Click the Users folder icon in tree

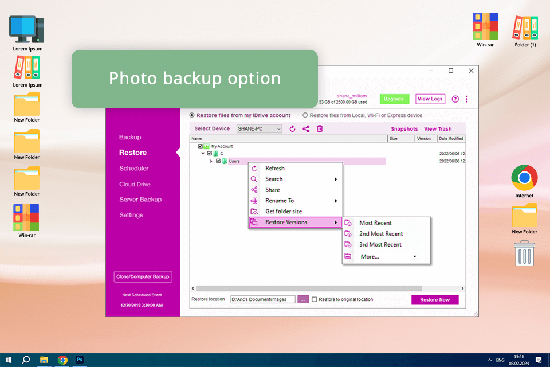(x=225, y=161)
